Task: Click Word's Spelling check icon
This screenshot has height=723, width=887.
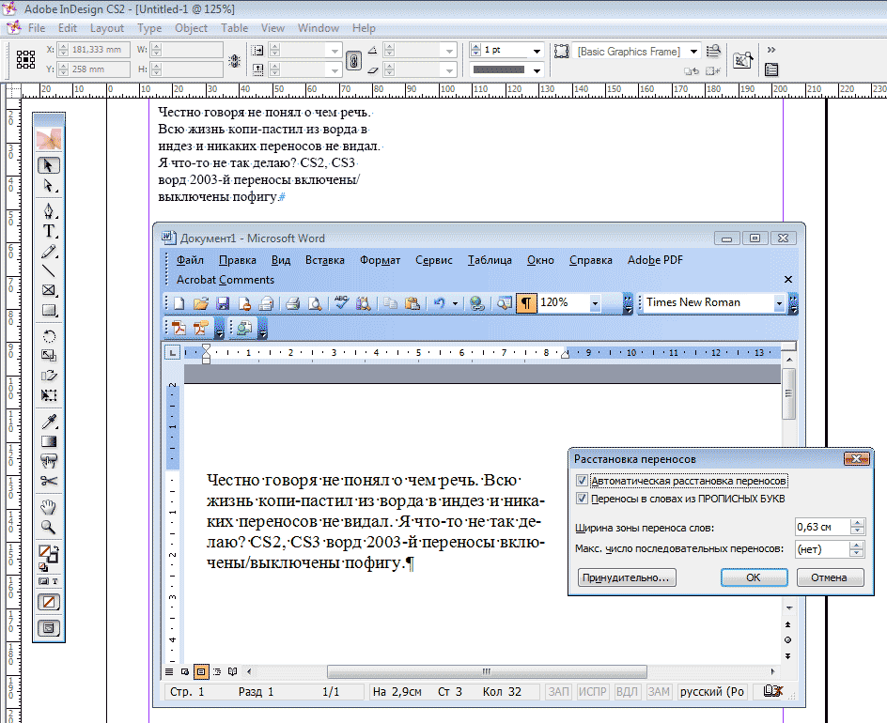Action: (x=341, y=302)
